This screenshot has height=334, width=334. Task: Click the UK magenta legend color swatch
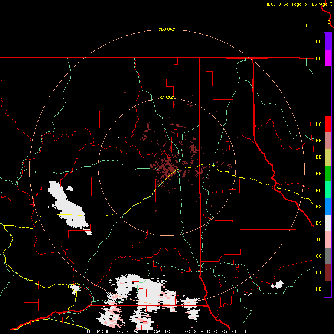328,58
